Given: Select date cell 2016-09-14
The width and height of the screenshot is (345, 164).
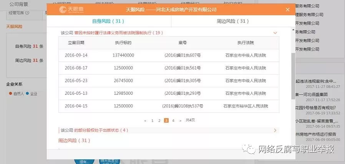Looking at the screenshot, I should click(76, 55).
